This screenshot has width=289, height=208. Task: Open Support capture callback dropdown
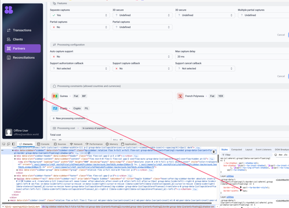142,69
